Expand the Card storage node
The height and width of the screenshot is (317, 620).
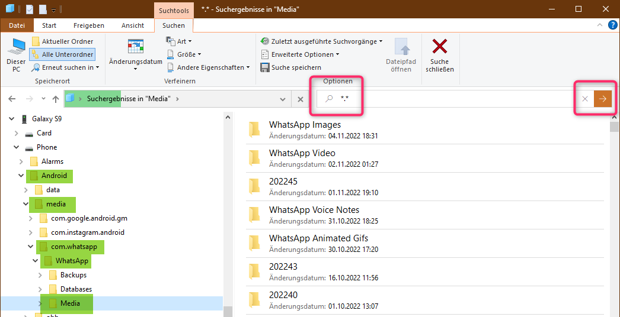(16, 133)
